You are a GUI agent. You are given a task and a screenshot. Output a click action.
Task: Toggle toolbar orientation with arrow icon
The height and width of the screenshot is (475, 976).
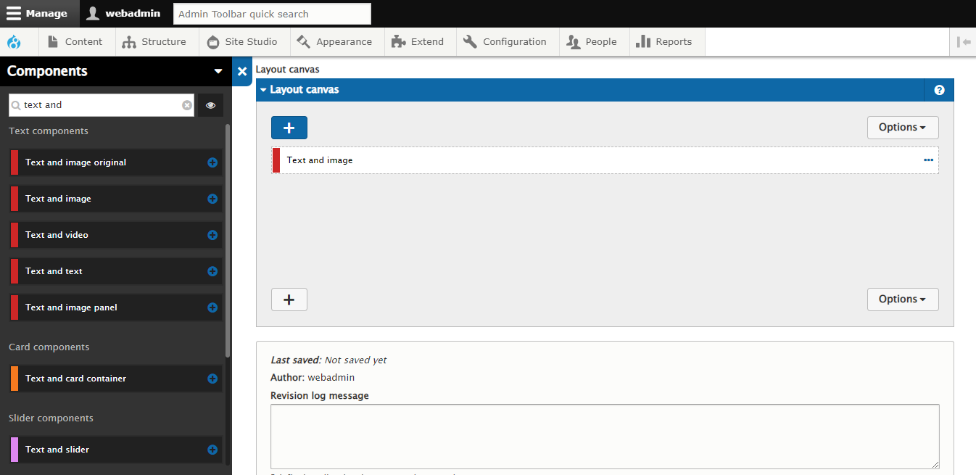(x=964, y=42)
